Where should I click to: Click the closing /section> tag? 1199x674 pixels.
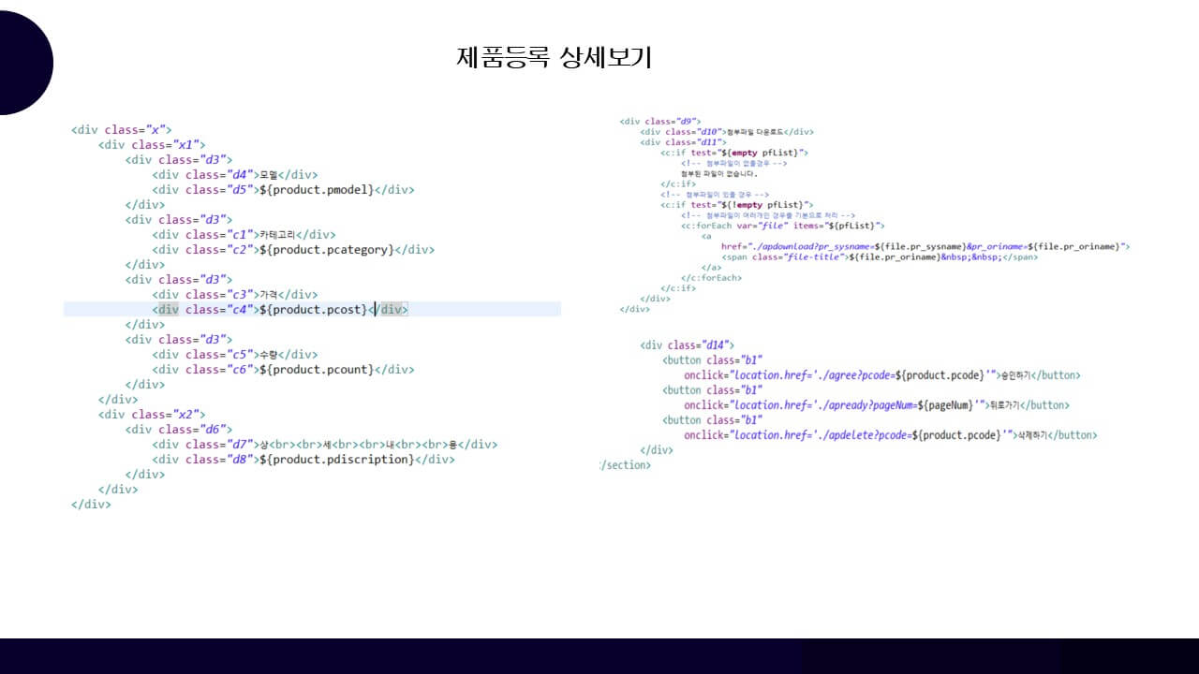(x=625, y=465)
